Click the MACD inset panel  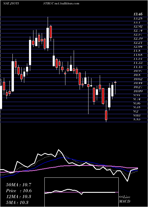(x=81, y=192)
